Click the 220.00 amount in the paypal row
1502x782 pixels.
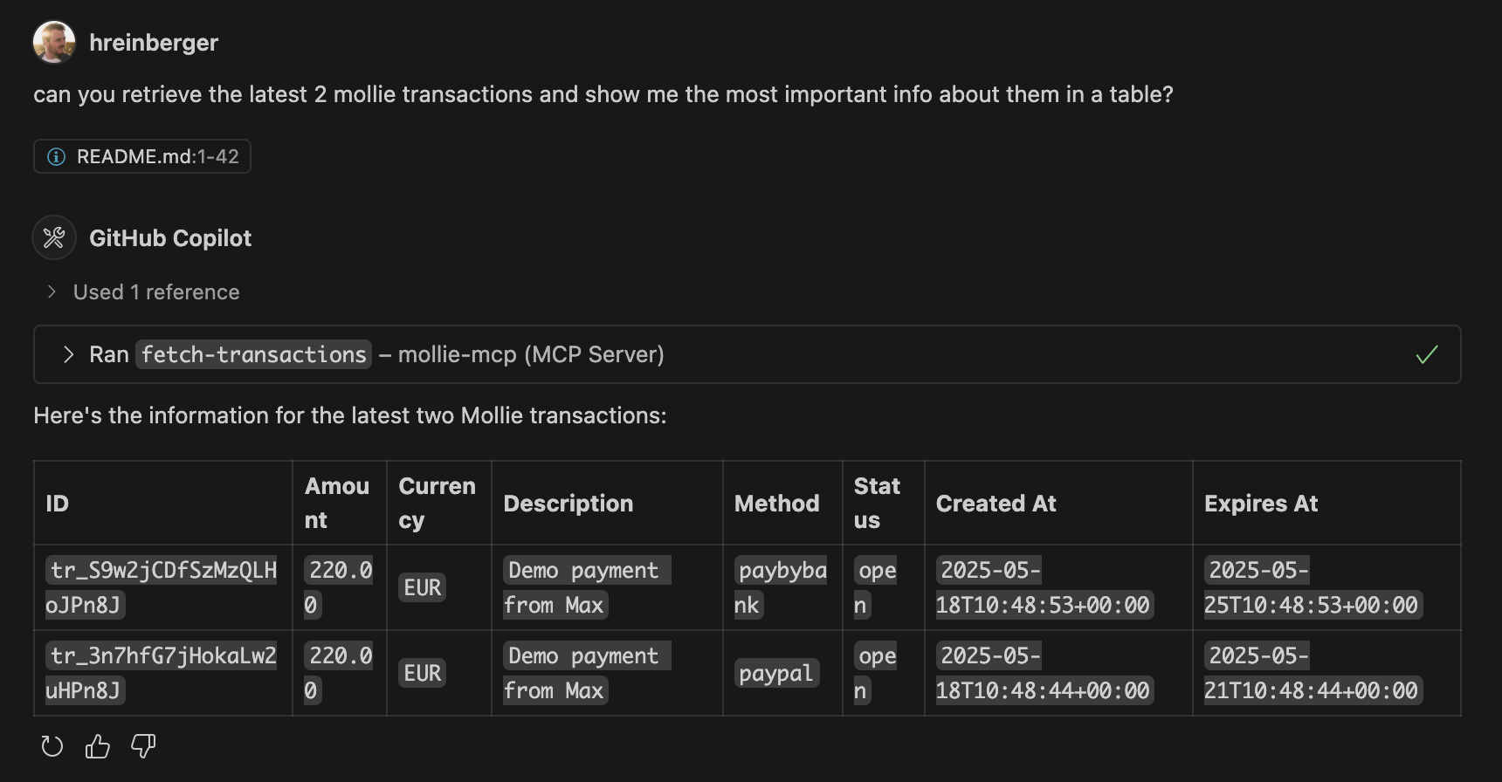tap(339, 673)
